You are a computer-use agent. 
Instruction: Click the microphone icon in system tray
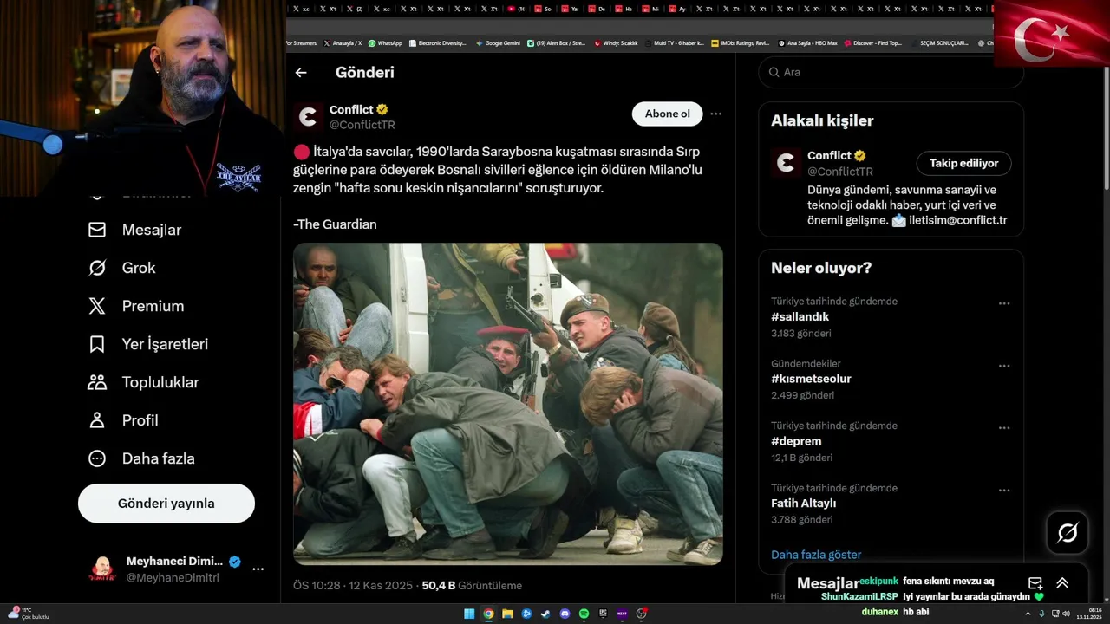pos(1041,614)
